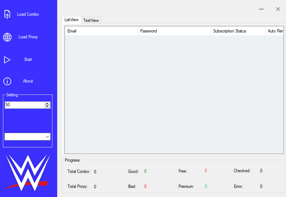The height and width of the screenshot is (197, 286).
Task: Close the checker window
Action: point(278,9)
